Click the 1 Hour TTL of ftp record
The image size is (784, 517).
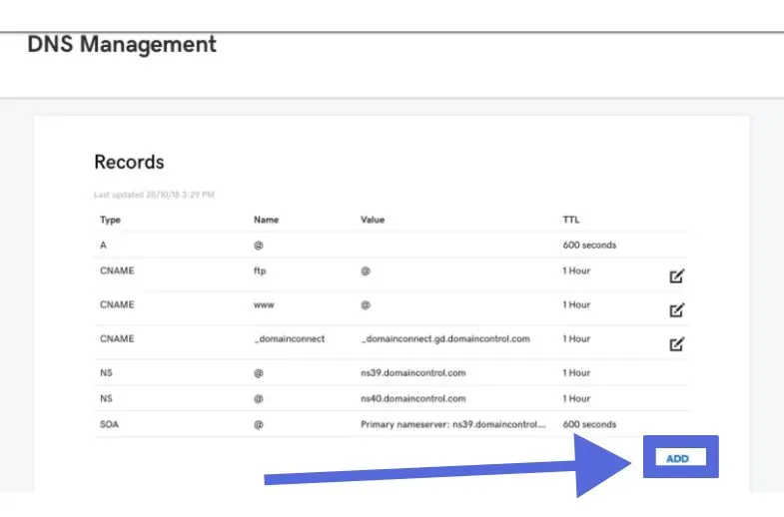click(576, 270)
